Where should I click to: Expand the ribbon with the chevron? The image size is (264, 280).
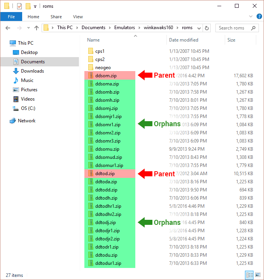coord(250,17)
